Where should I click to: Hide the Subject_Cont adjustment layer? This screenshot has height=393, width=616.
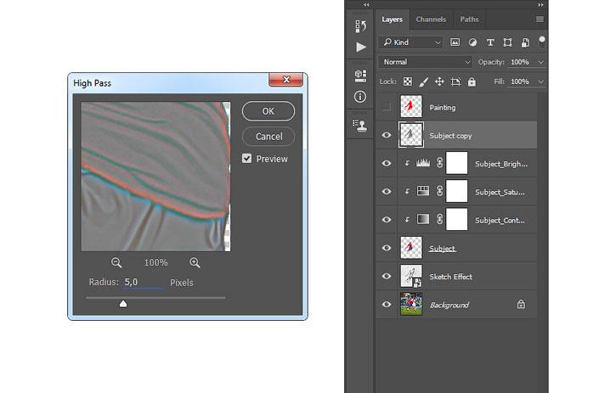pyautogui.click(x=387, y=220)
